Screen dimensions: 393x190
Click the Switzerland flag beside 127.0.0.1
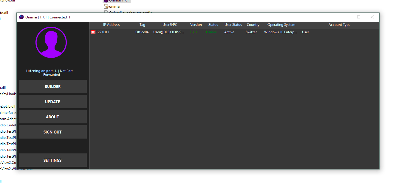(x=92, y=32)
